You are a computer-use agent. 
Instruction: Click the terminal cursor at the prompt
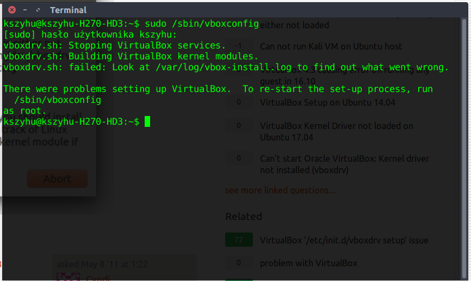coord(147,121)
